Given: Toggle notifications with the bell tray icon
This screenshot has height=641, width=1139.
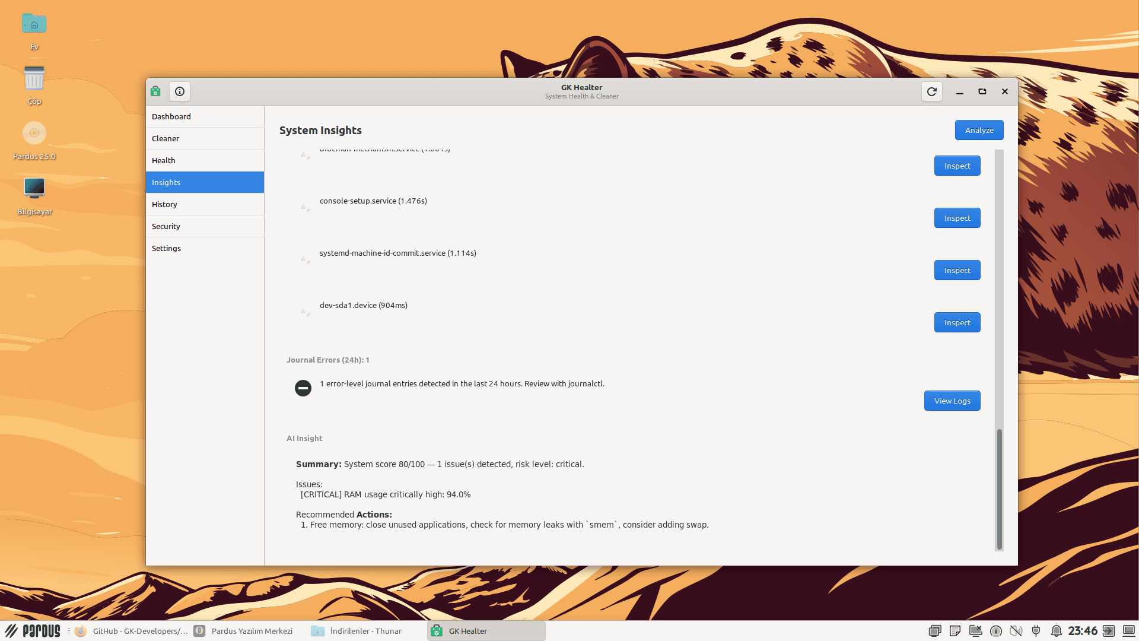Looking at the screenshot, I should click(1057, 631).
